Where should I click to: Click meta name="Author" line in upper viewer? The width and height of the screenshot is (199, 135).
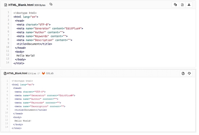coord(41,33)
